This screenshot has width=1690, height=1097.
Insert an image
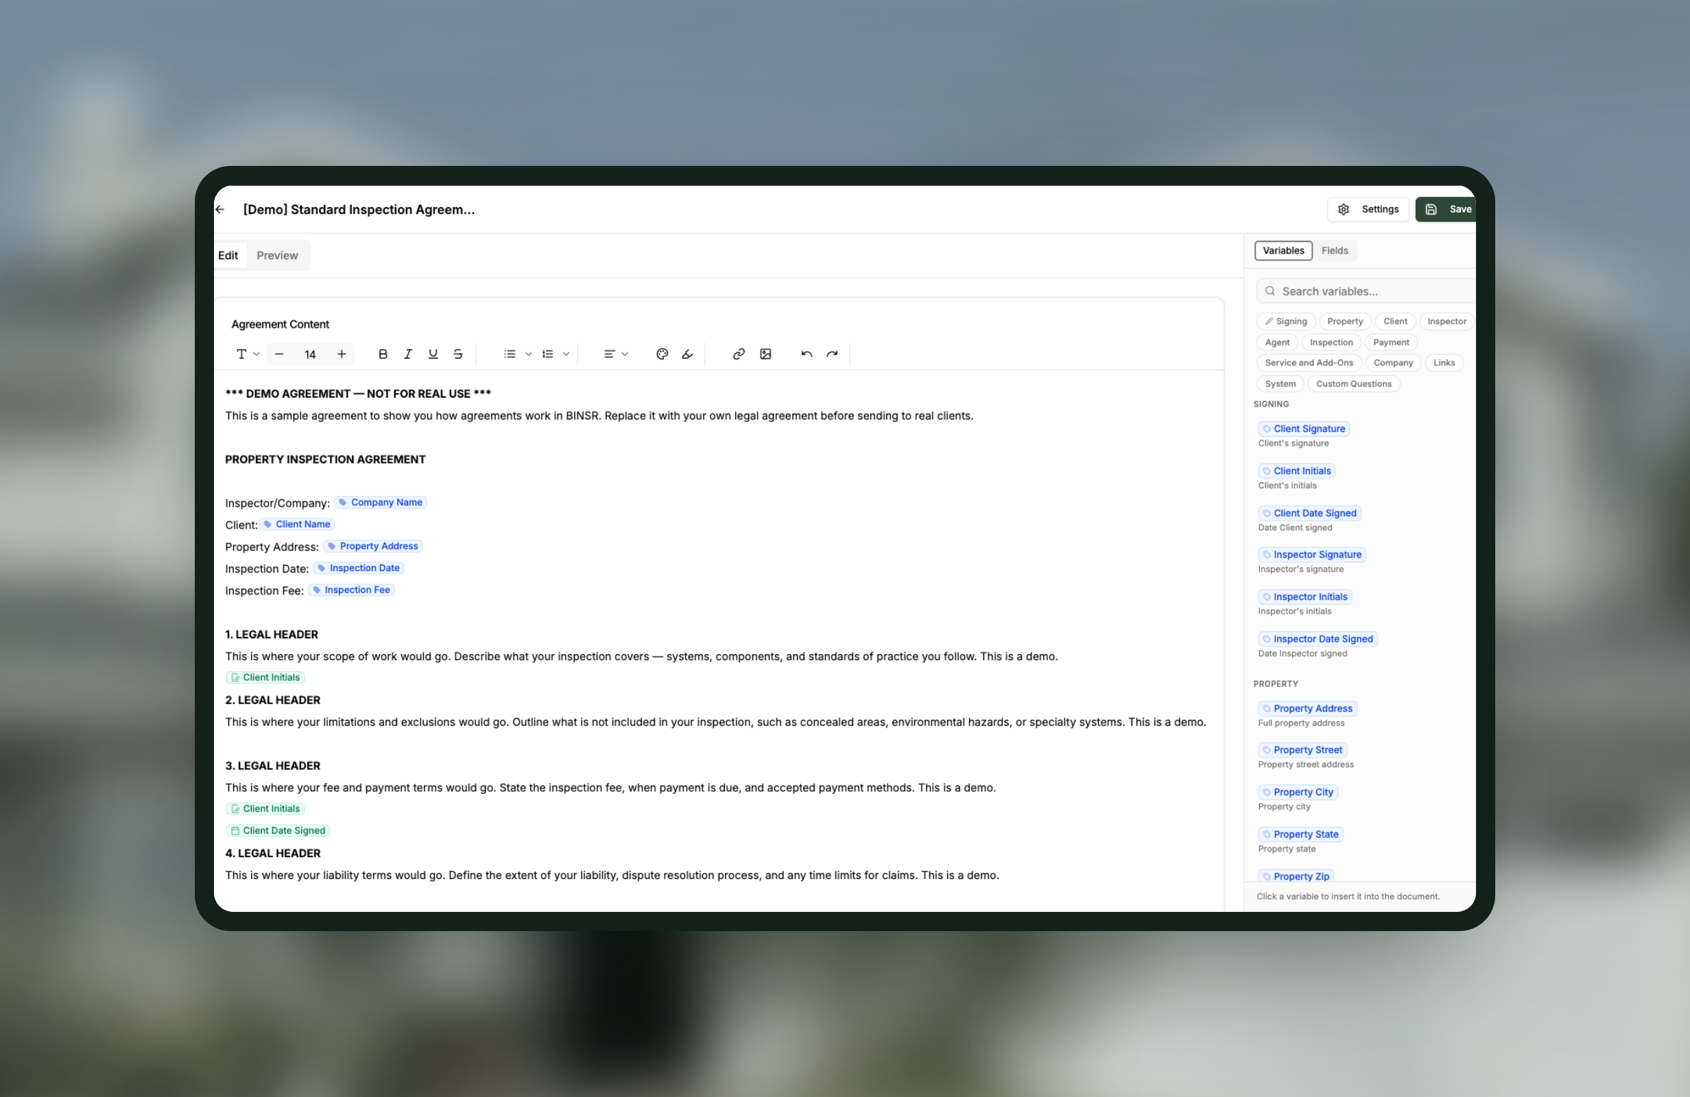pos(765,354)
